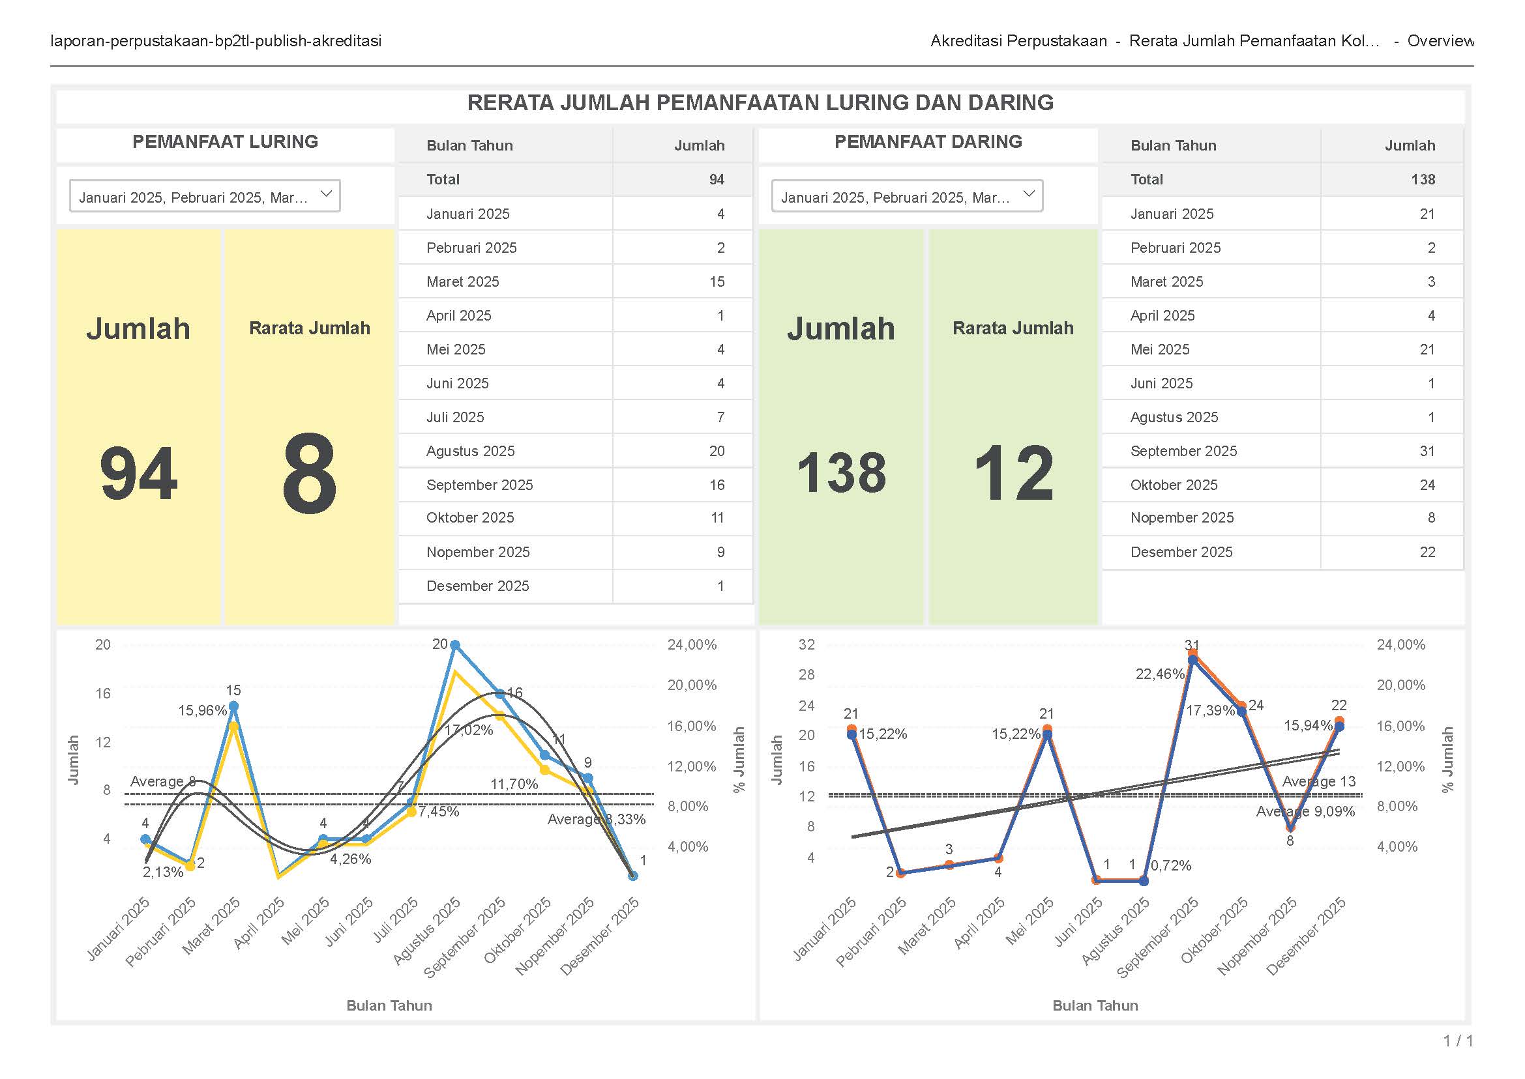Click the Maret 2025 data point labeled 15

click(x=233, y=706)
